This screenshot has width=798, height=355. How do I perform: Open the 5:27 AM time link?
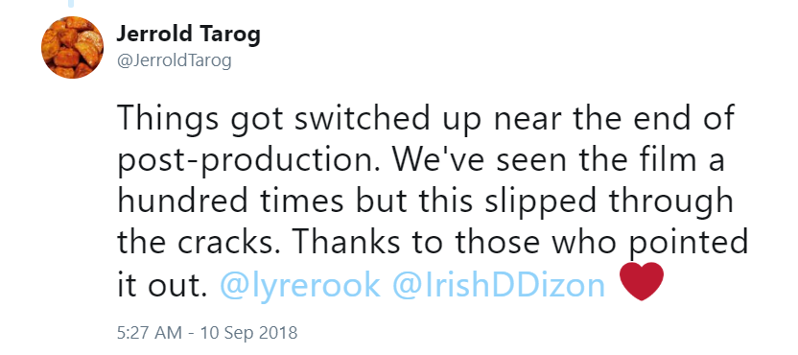149,333
